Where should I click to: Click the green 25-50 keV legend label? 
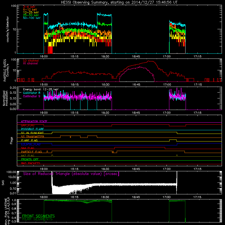(x=31, y=15)
